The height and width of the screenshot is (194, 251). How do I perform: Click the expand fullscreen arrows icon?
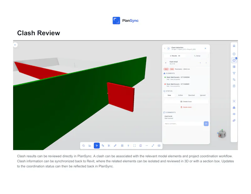153,146
